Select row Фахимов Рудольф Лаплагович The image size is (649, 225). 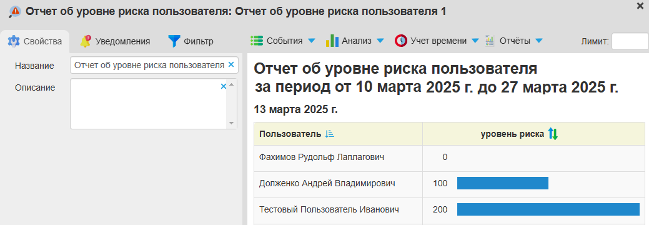(x=450, y=157)
